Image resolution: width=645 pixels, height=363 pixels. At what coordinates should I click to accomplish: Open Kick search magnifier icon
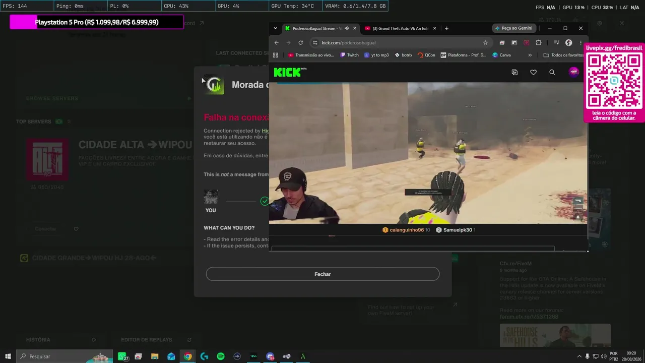(x=552, y=73)
